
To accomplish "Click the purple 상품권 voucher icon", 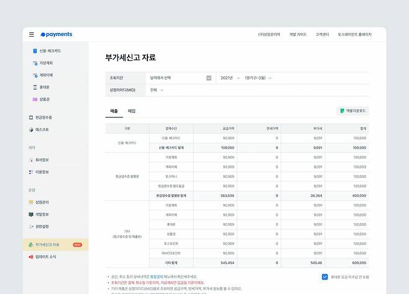I will (35, 99).
